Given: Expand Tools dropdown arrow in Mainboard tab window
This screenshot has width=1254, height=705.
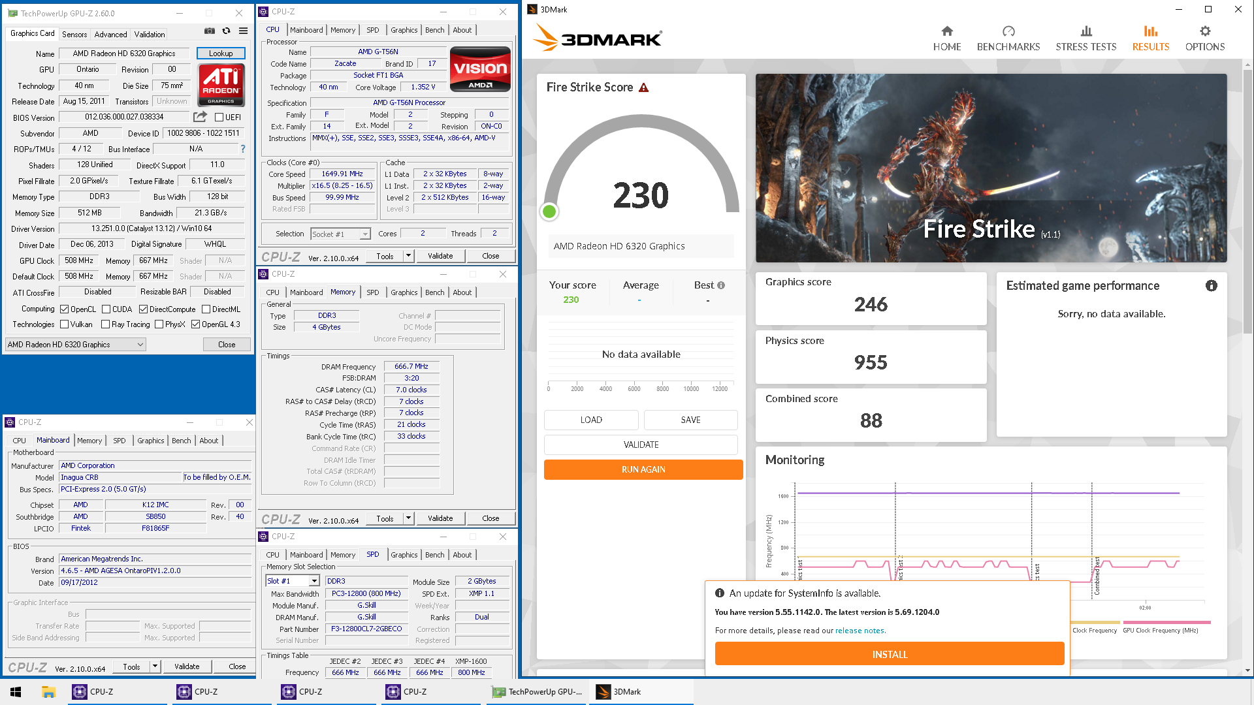Looking at the screenshot, I should pyautogui.click(x=155, y=666).
